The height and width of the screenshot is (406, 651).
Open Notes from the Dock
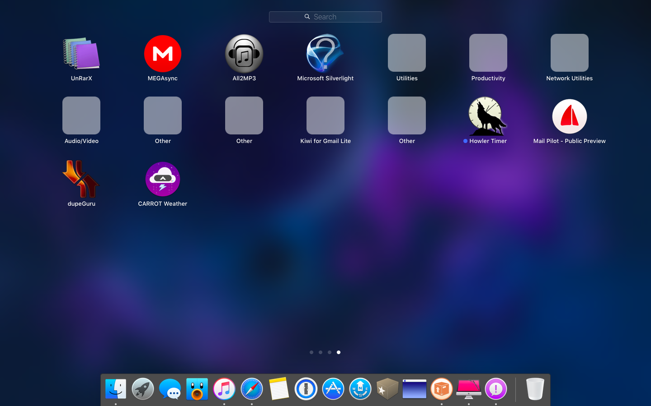pos(279,389)
